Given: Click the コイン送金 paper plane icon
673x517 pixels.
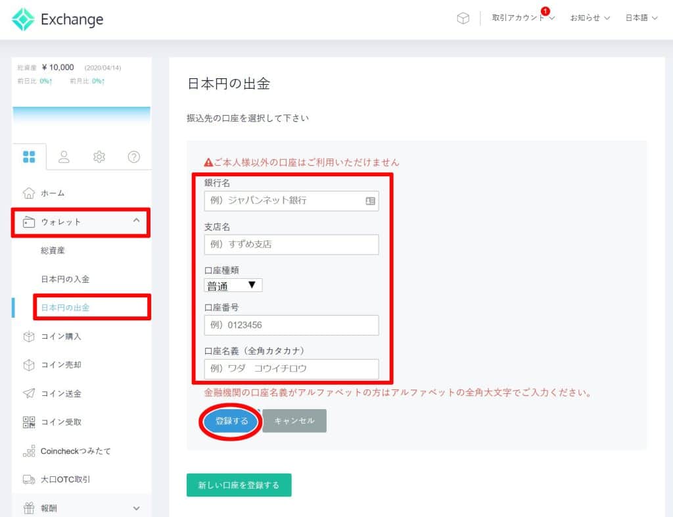Looking at the screenshot, I should click(x=29, y=393).
